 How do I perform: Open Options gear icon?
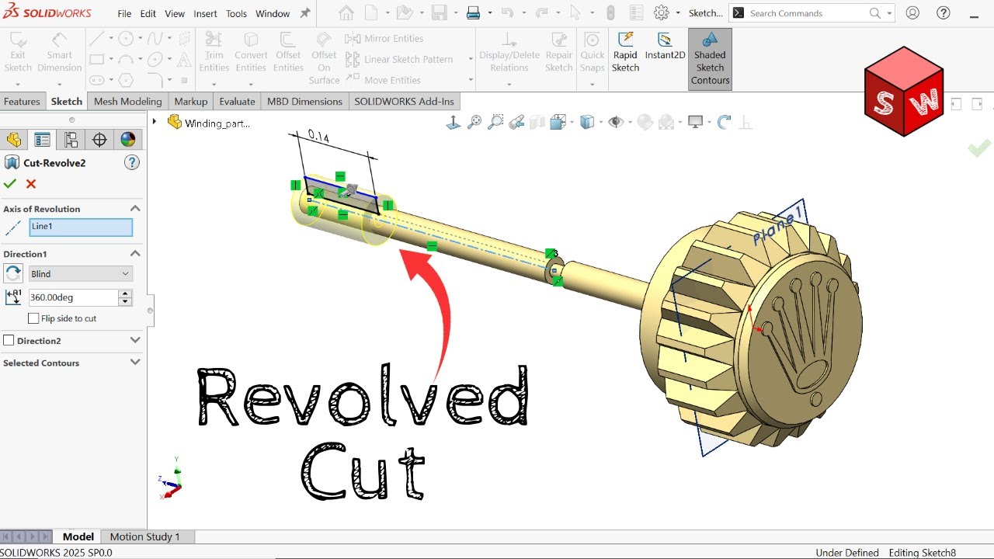(x=662, y=13)
